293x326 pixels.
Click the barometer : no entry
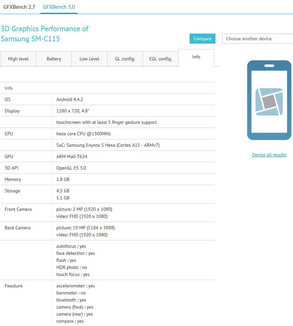(x=71, y=293)
